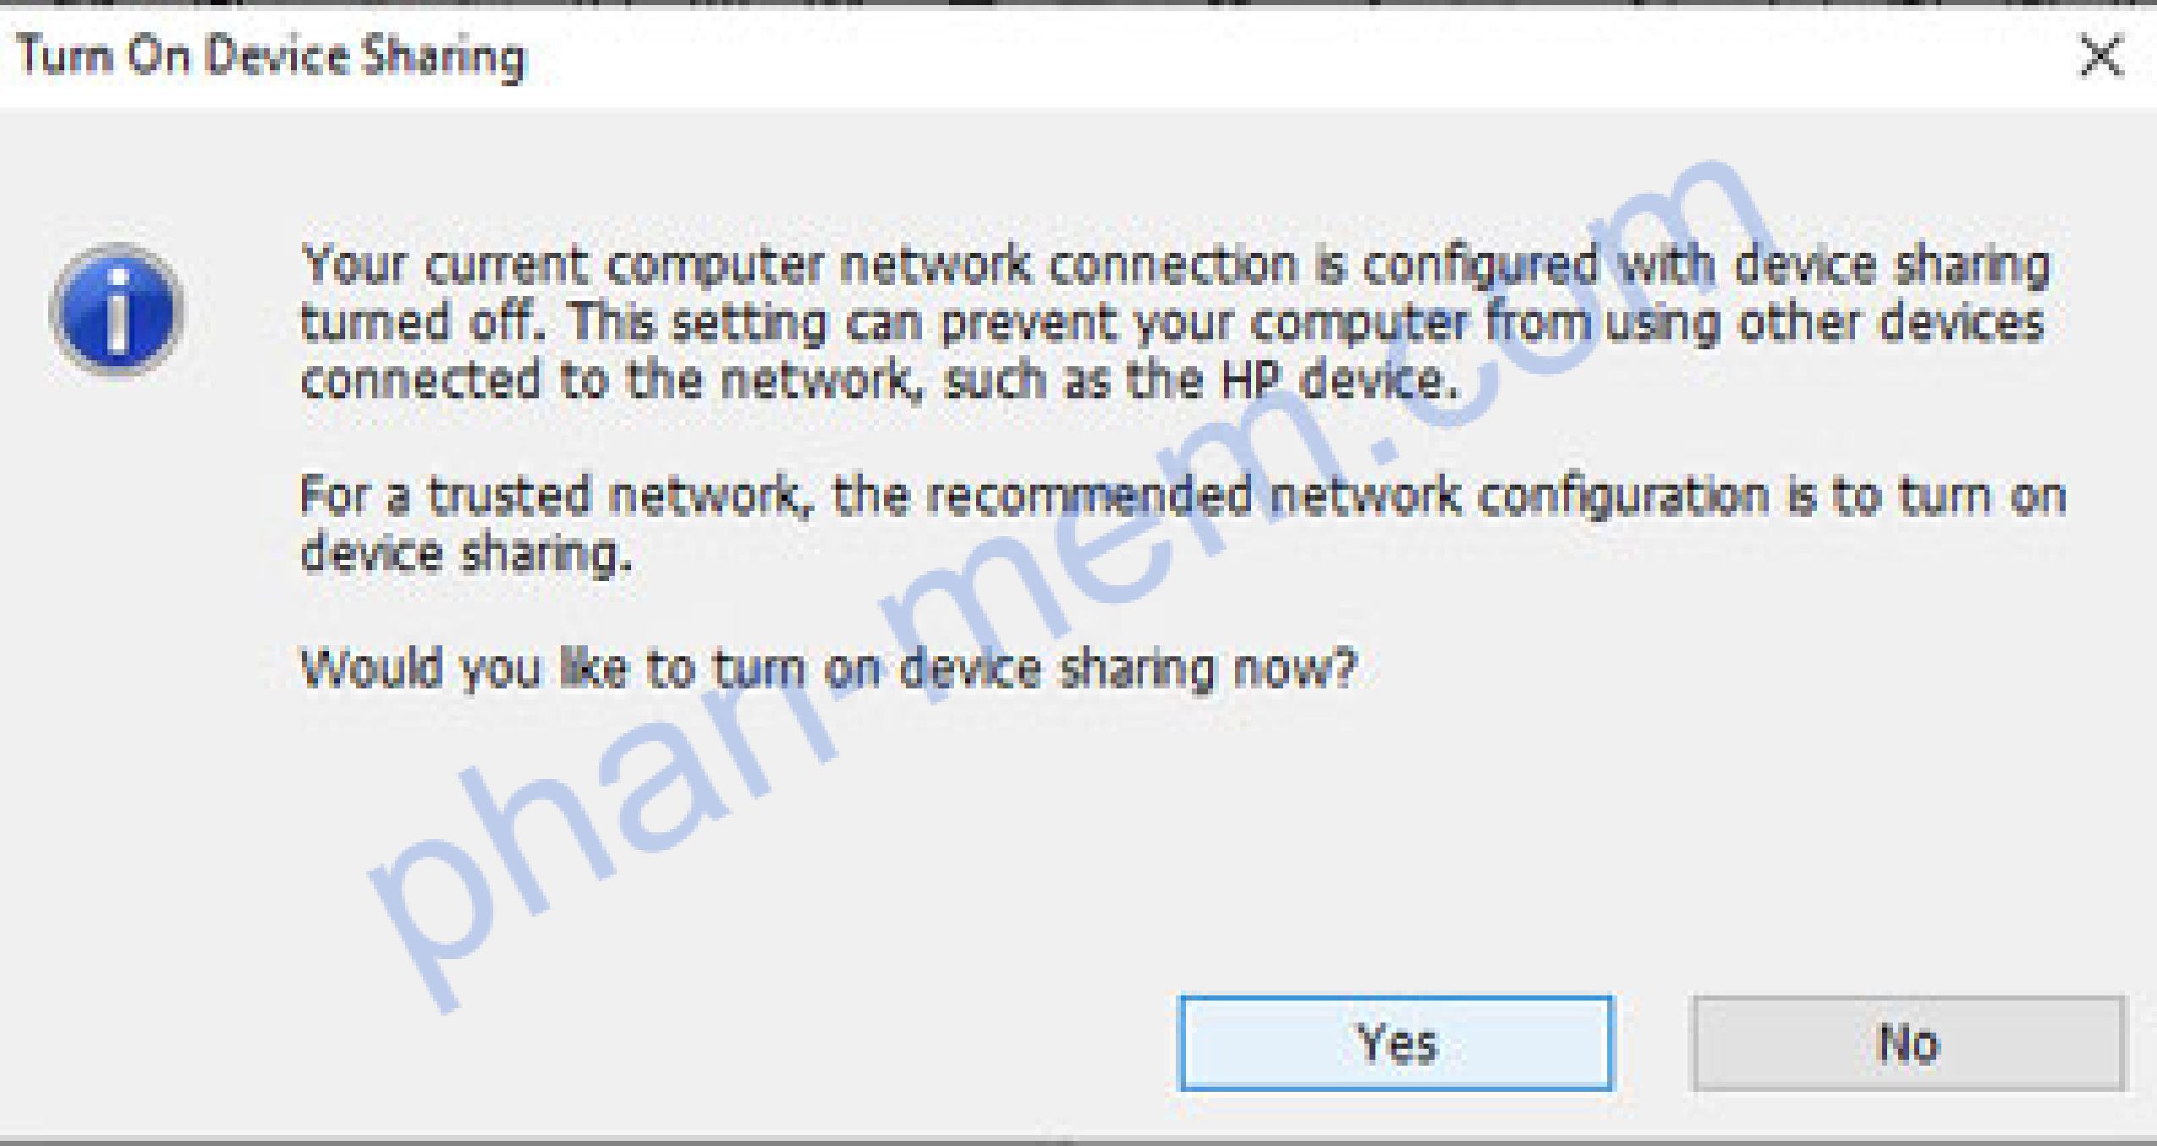Click the word "Would" in the question
The width and height of the screenshot is (2157, 1146).
[x=372, y=668]
